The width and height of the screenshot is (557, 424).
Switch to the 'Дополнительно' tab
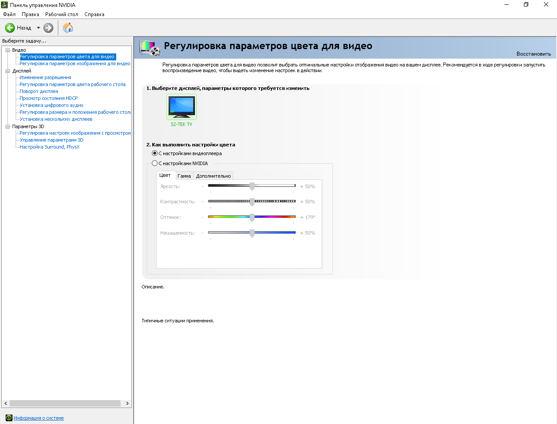(213, 176)
